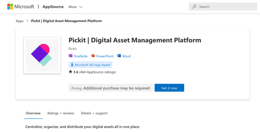Click the Microsoft 365 App Award badge

coord(90,65)
